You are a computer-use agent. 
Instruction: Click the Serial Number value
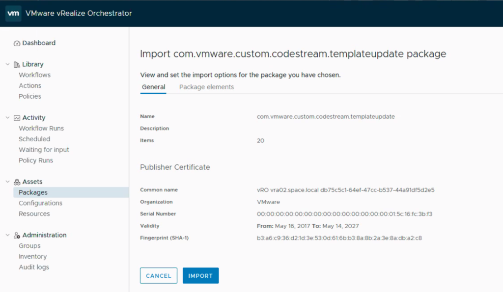[344, 214]
